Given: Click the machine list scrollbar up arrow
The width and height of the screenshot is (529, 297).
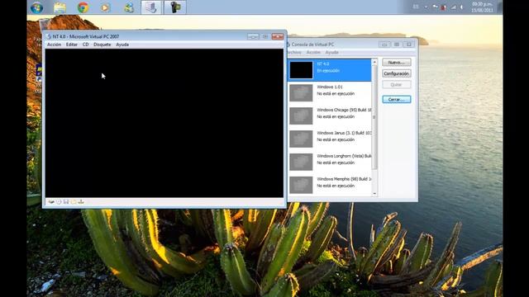Looking at the screenshot, I should [374, 63].
